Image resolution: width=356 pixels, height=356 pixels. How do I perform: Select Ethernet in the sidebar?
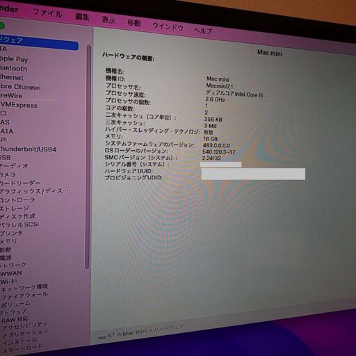[x=12, y=77]
